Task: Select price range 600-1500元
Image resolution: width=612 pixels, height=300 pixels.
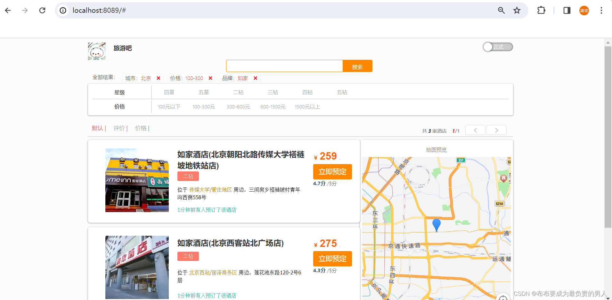Action: [273, 107]
